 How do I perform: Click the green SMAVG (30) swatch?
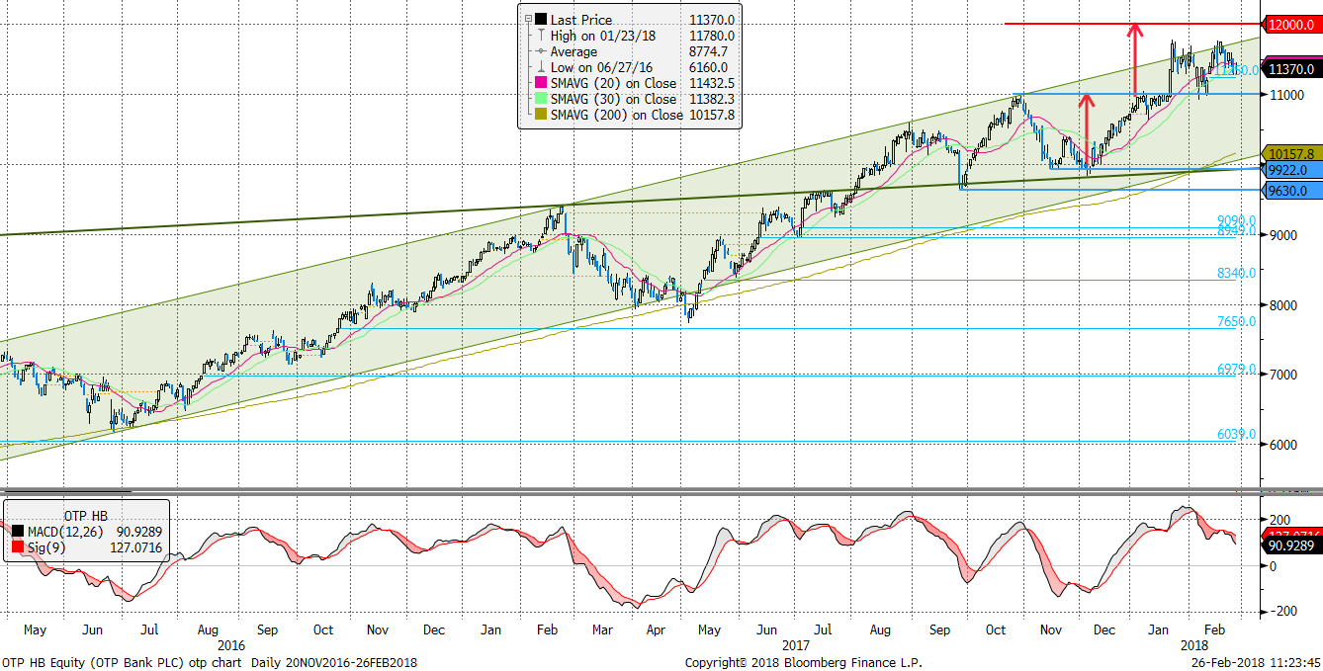coord(540,99)
